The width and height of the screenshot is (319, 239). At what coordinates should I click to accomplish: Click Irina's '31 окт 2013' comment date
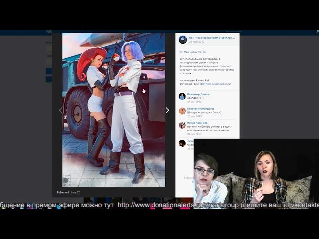click(194, 134)
